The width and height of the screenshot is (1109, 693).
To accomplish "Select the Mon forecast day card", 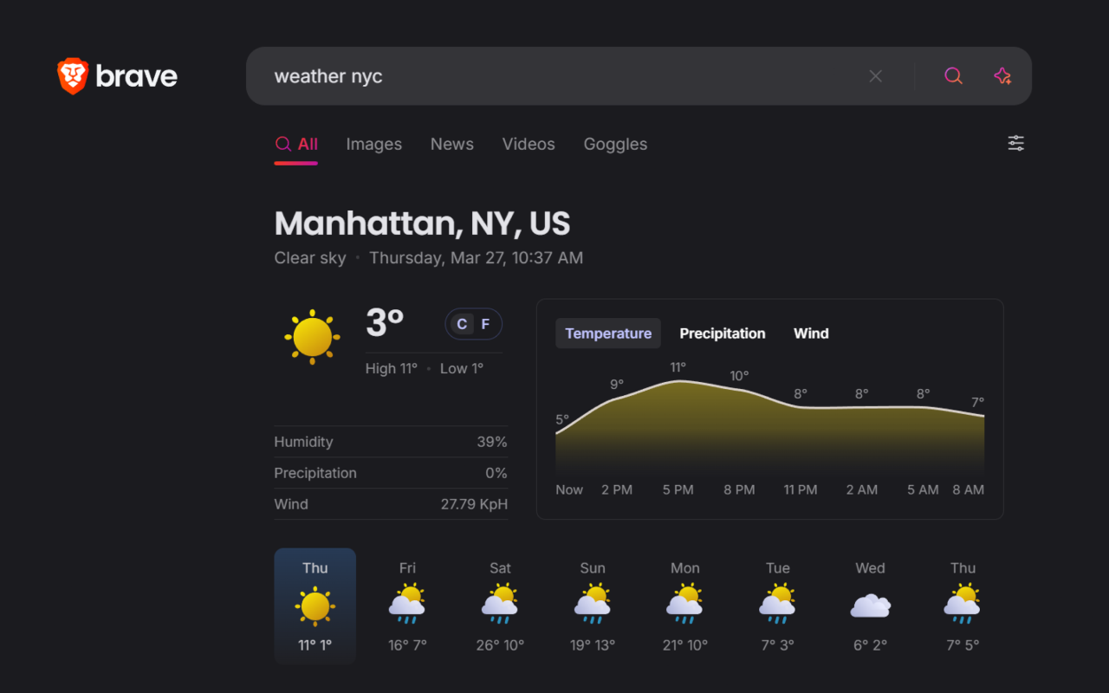I will click(684, 606).
